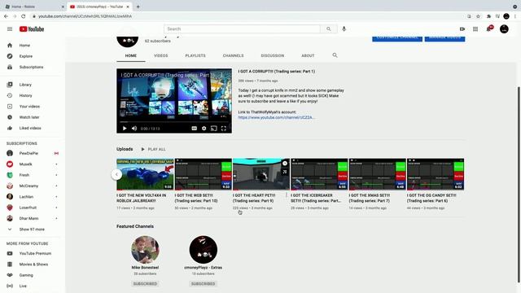This screenshot has width=521, height=293.
Task: Seek on the featured video progress bar
Action: click(174, 122)
